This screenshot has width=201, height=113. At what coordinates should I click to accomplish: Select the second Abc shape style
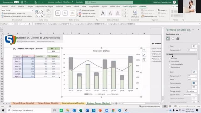[65, 13]
